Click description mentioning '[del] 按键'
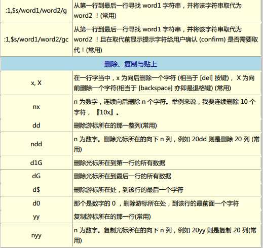Viewport: 263px width, 248px height. [164, 83]
